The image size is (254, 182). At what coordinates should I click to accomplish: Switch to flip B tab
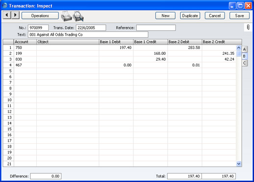(245, 56)
